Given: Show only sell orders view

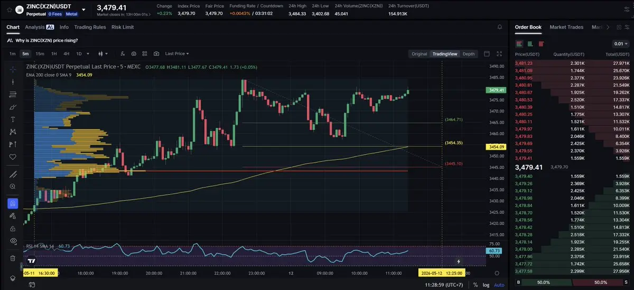Looking at the screenshot, I should 541,44.
